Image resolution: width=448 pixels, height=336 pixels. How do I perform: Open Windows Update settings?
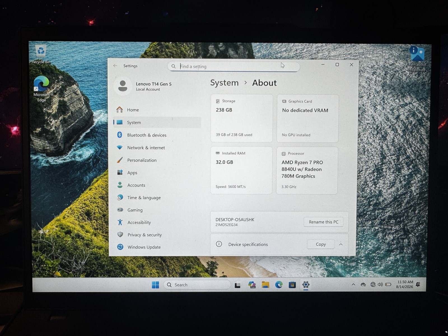coord(157,247)
